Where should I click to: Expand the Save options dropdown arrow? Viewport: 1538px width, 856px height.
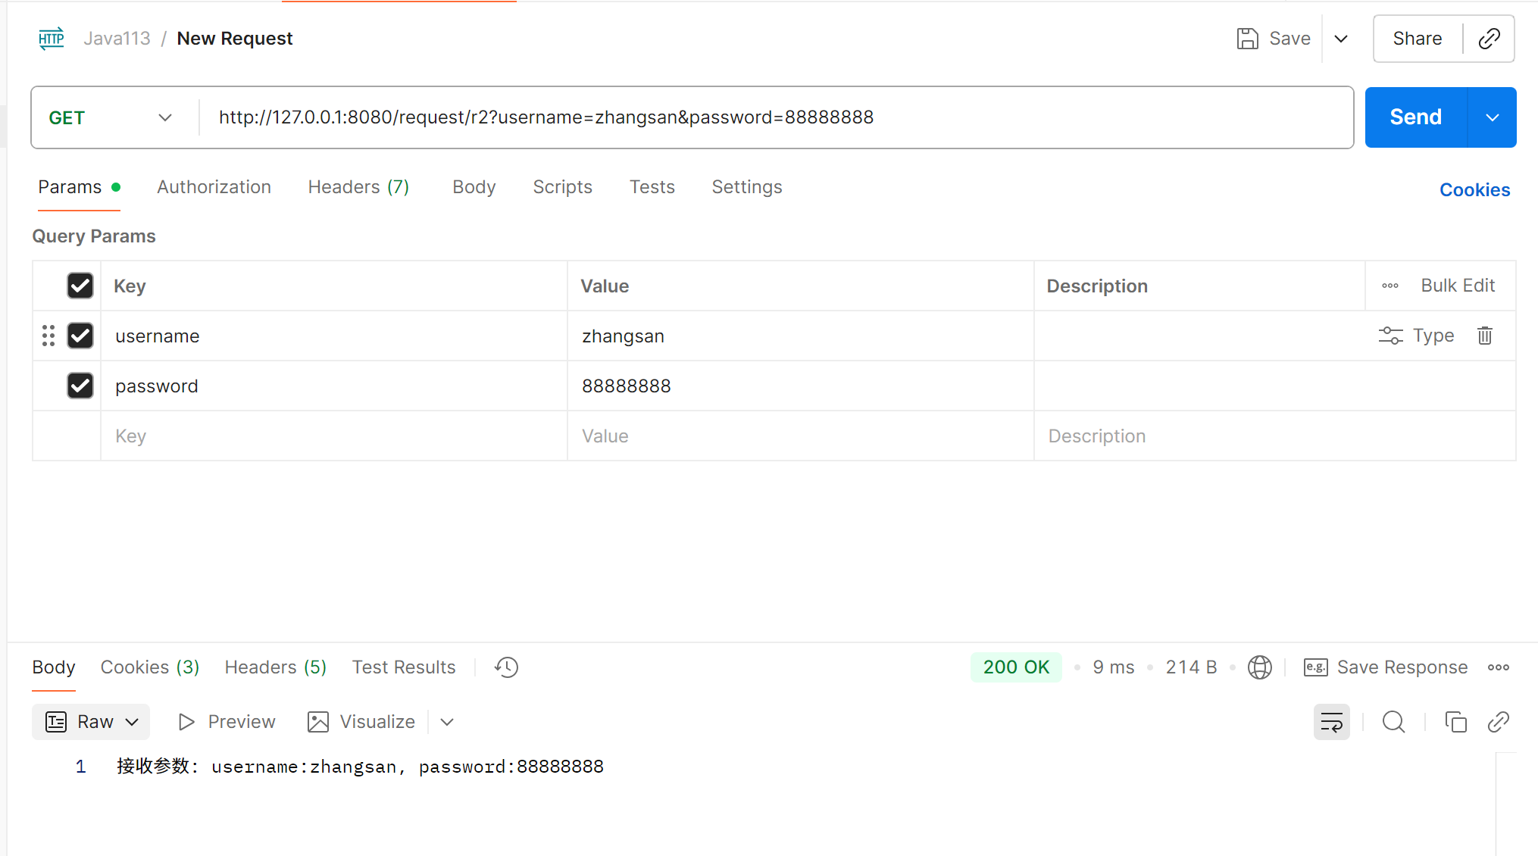(x=1340, y=39)
